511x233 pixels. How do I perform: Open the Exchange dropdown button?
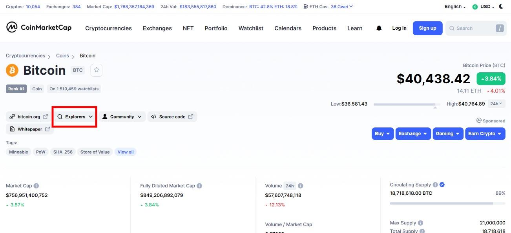point(413,134)
